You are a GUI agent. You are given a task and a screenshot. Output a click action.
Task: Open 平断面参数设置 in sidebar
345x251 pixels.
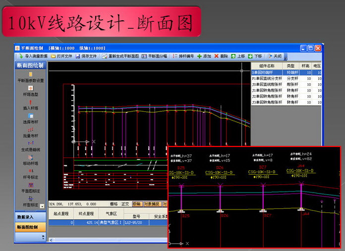click(31, 77)
